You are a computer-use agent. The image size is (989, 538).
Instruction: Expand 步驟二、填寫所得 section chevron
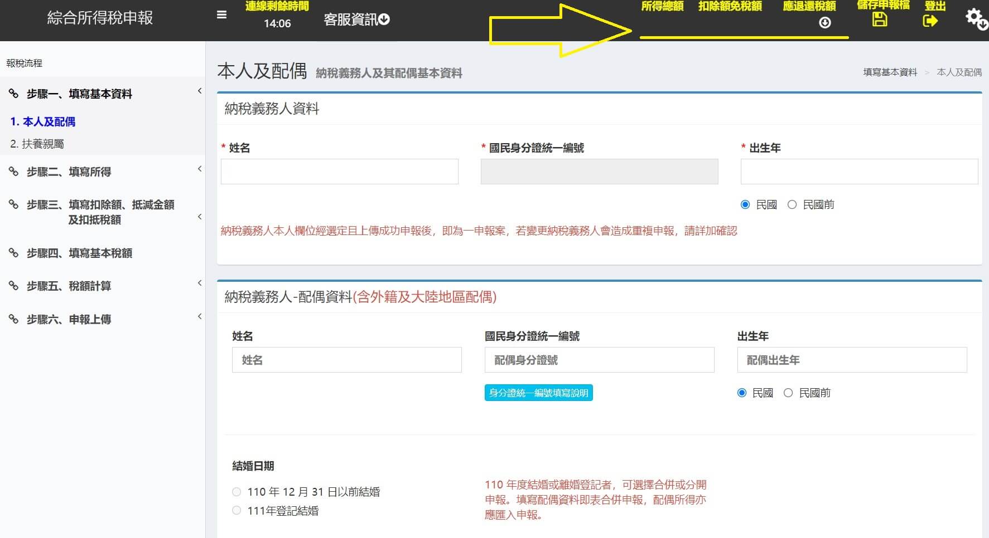tap(200, 169)
